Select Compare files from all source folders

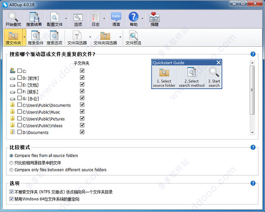(11, 156)
